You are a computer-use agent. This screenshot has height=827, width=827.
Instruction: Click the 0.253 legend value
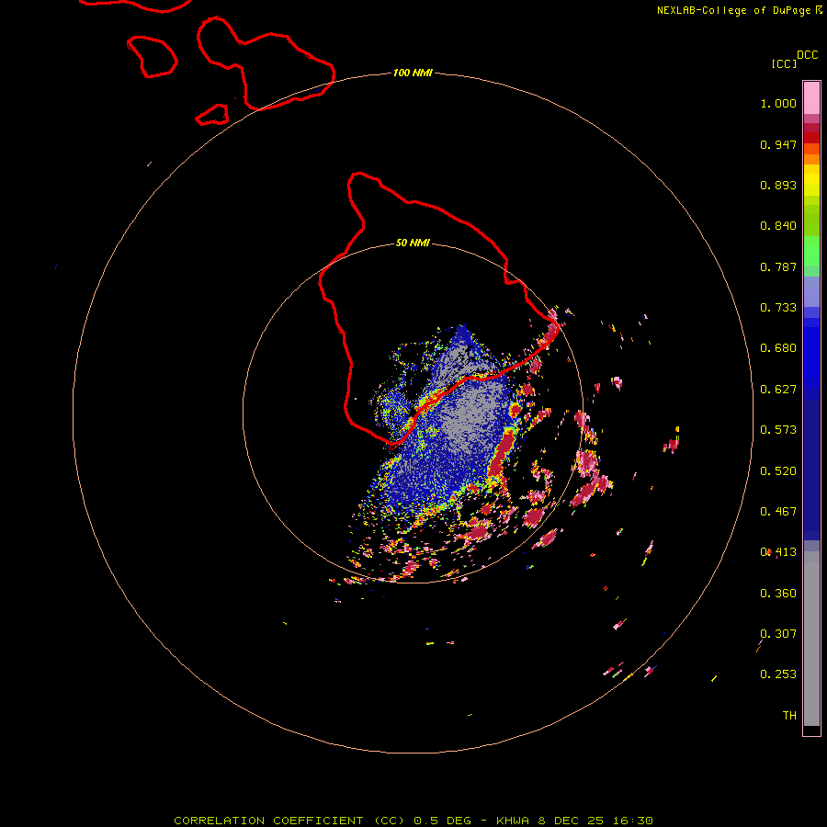(x=778, y=674)
